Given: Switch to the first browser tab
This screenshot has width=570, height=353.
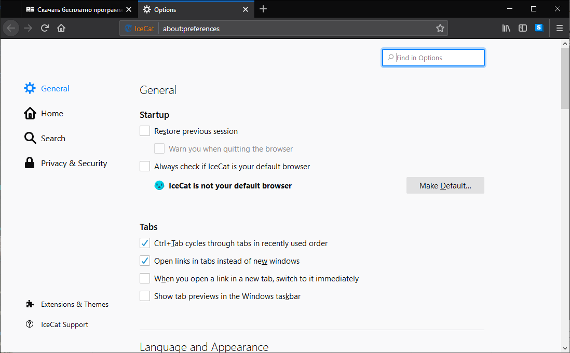Looking at the screenshot, I should coord(76,9).
